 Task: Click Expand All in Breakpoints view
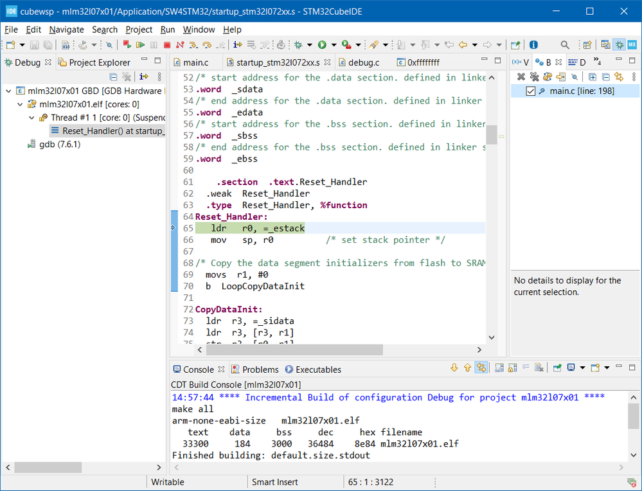coord(592,76)
